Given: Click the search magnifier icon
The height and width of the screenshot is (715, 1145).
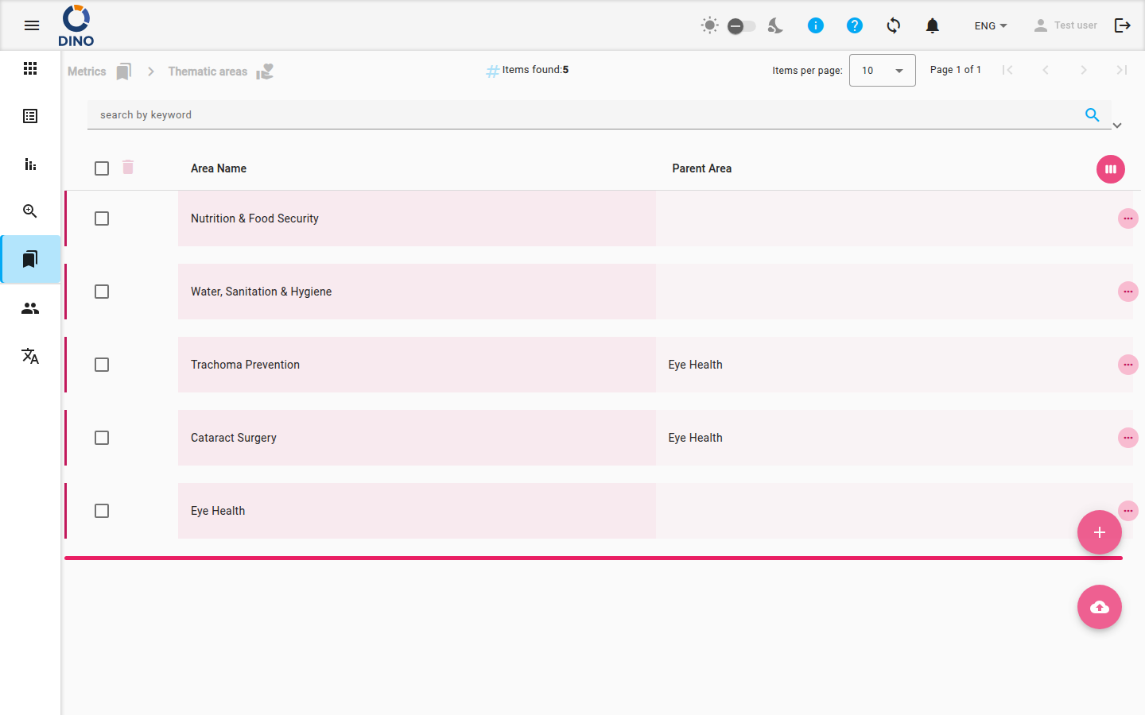Looking at the screenshot, I should click(1093, 114).
